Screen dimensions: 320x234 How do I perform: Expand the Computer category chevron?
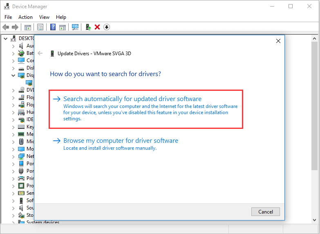tap(13, 61)
